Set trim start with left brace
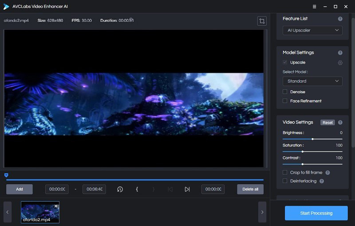 click(x=137, y=189)
